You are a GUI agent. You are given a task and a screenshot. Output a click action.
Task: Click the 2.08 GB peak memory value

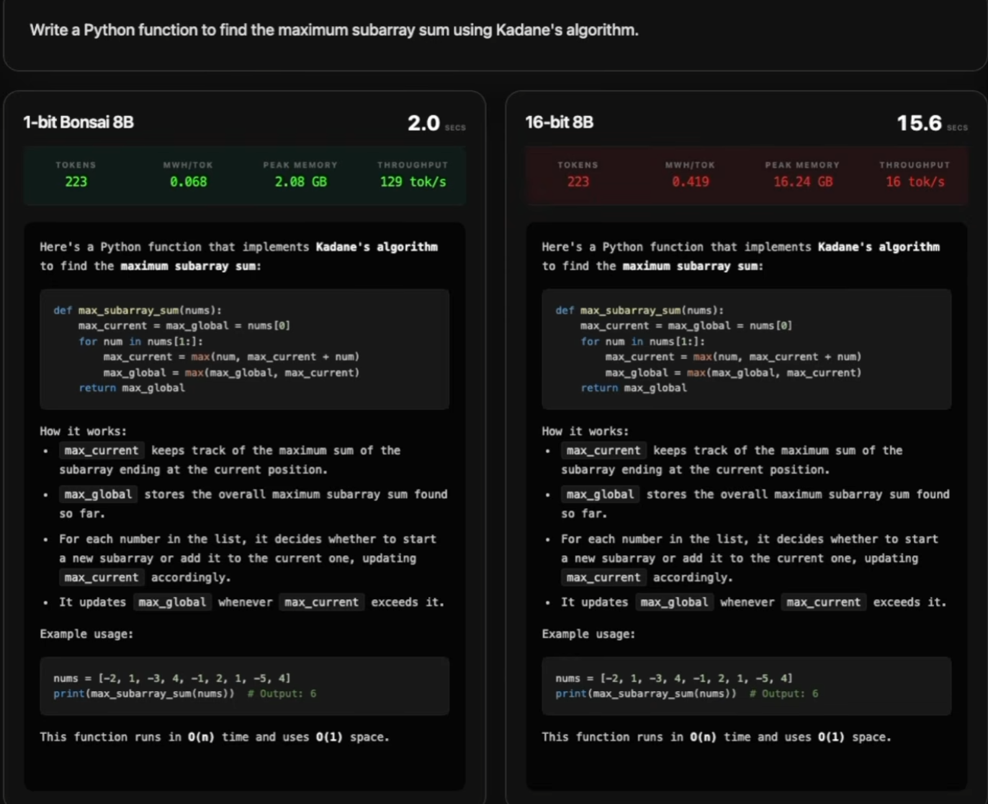pyautogui.click(x=300, y=182)
